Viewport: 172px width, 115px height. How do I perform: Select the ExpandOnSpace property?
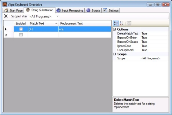tap(128, 42)
